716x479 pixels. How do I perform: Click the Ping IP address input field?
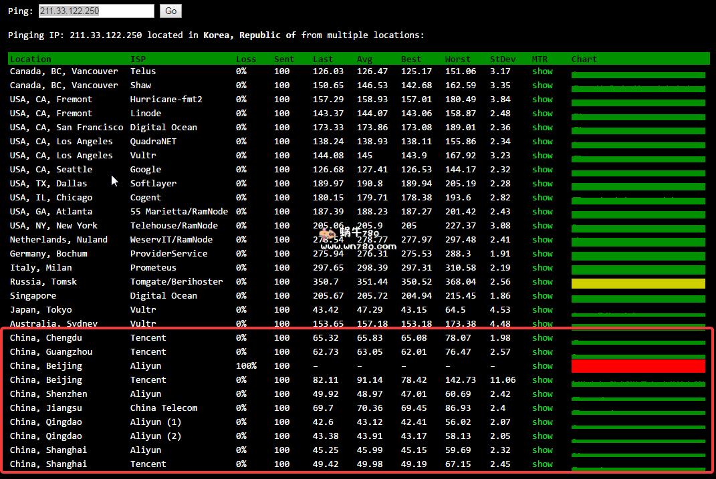pyautogui.click(x=96, y=11)
